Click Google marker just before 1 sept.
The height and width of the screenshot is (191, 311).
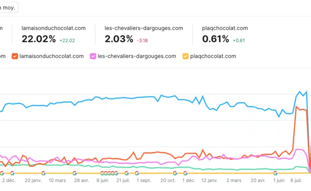(x=137, y=173)
